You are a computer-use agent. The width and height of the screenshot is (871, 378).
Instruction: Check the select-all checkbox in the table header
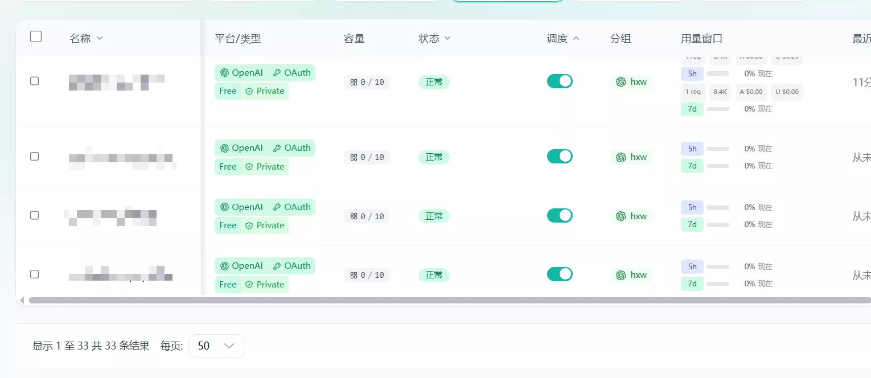pyautogui.click(x=36, y=36)
